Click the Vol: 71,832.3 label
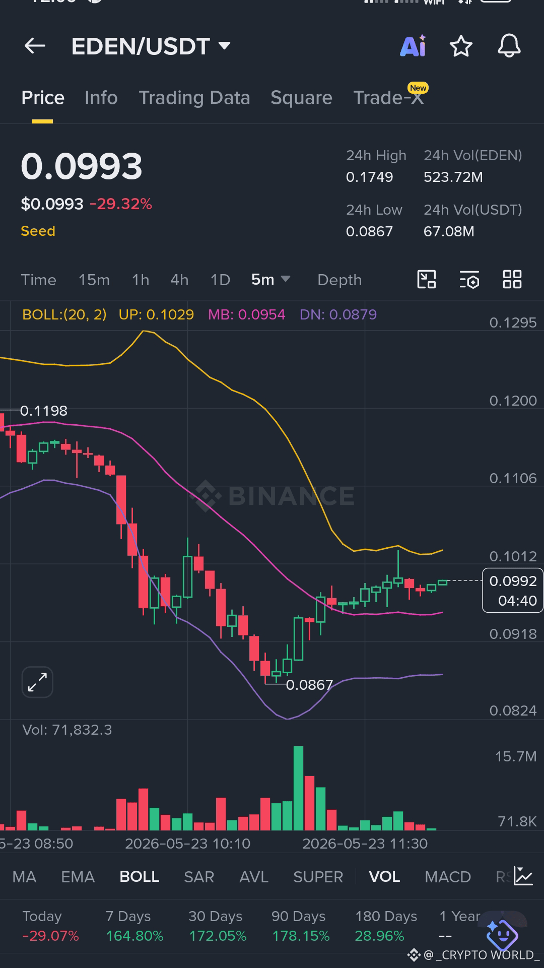This screenshot has height=968, width=544. click(x=67, y=730)
